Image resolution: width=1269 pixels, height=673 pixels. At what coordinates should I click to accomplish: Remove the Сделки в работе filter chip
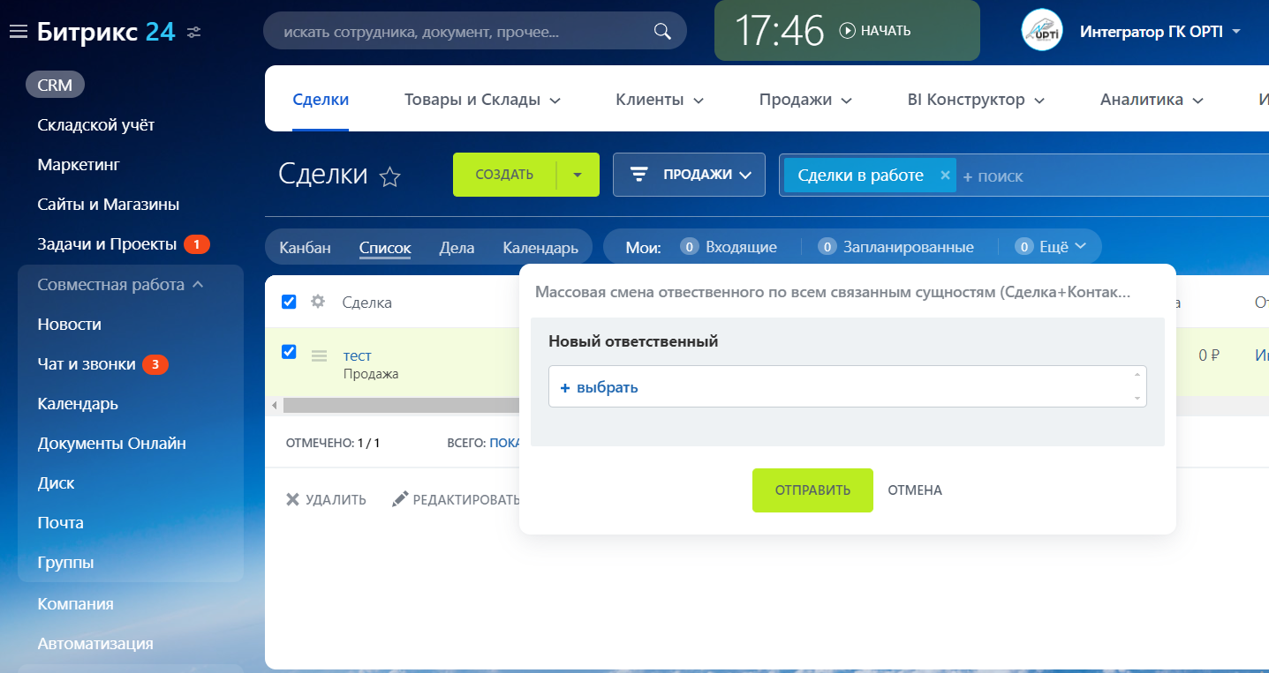tap(945, 175)
